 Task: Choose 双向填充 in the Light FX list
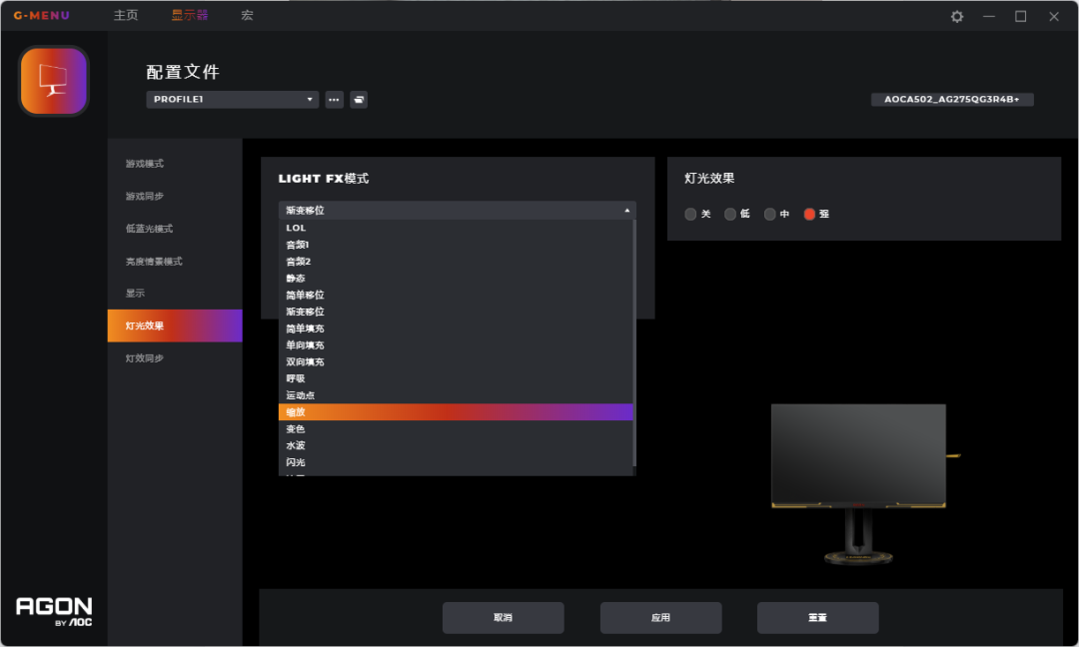click(456, 361)
